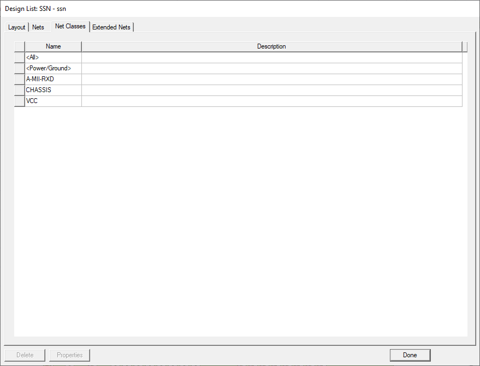The image size is (480, 366).
Task: Open Properties for the selected net class
Action: click(x=69, y=355)
